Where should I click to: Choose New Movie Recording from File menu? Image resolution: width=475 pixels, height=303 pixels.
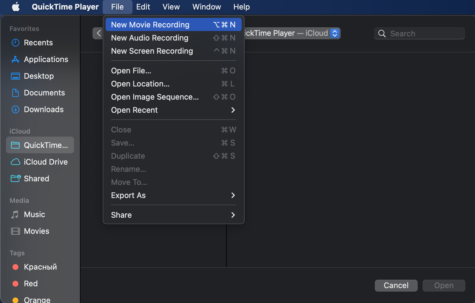pos(173,25)
